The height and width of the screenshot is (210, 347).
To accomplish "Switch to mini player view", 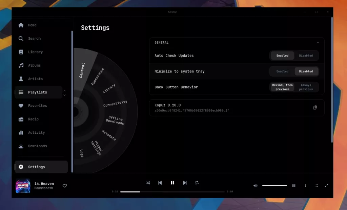I will point(317,186).
